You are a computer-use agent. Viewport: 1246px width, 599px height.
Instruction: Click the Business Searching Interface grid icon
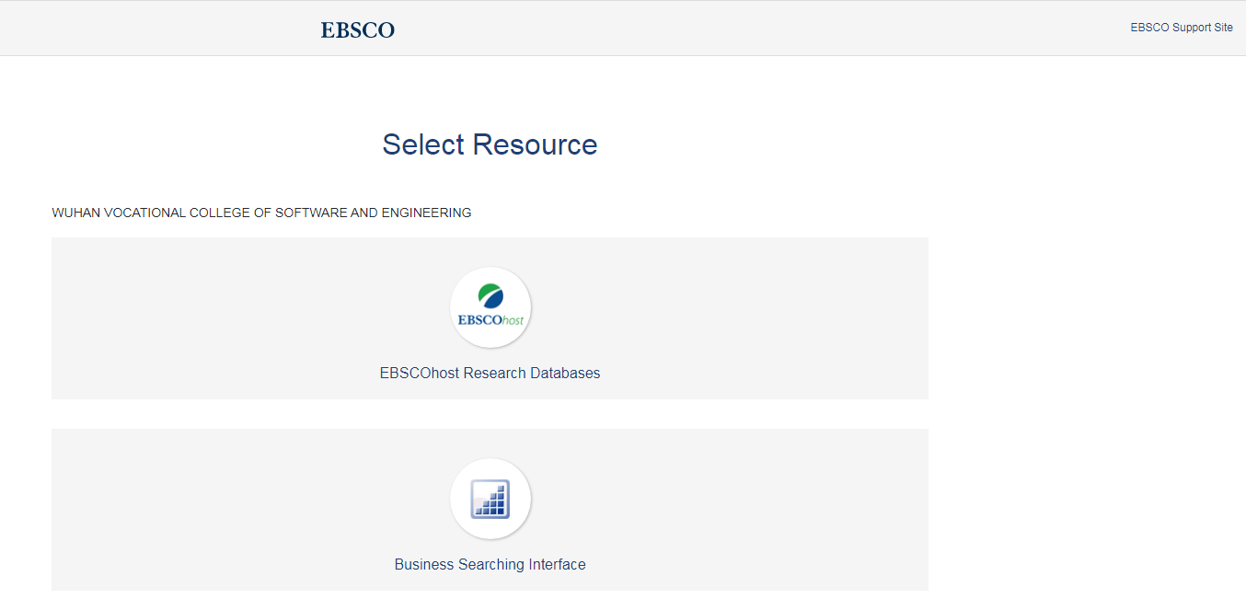490,499
